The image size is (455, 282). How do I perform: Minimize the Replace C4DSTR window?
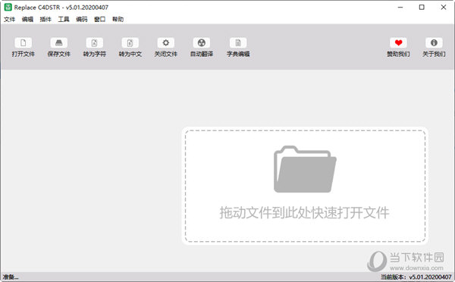[400, 8]
